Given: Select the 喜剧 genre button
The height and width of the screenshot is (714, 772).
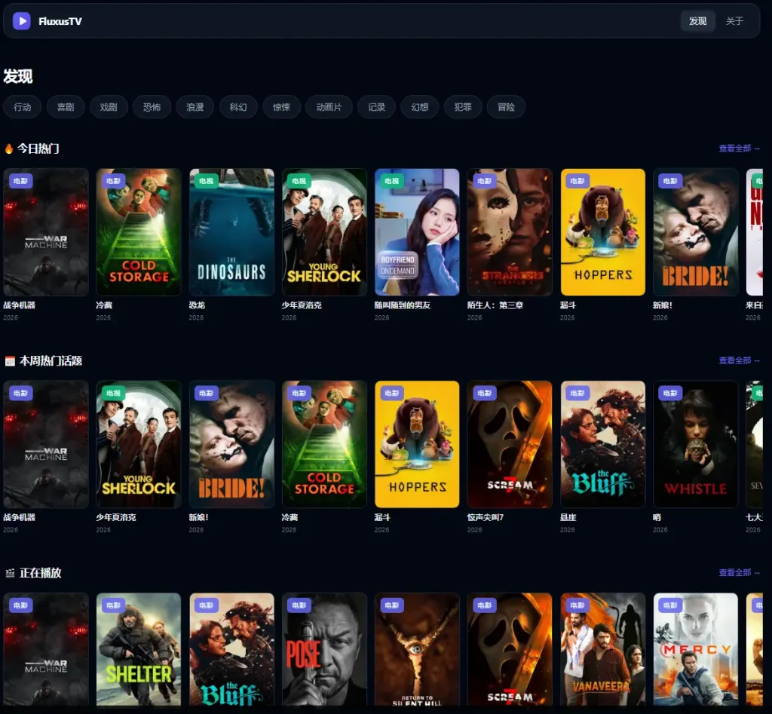Looking at the screenshot, I should (66, 107).
